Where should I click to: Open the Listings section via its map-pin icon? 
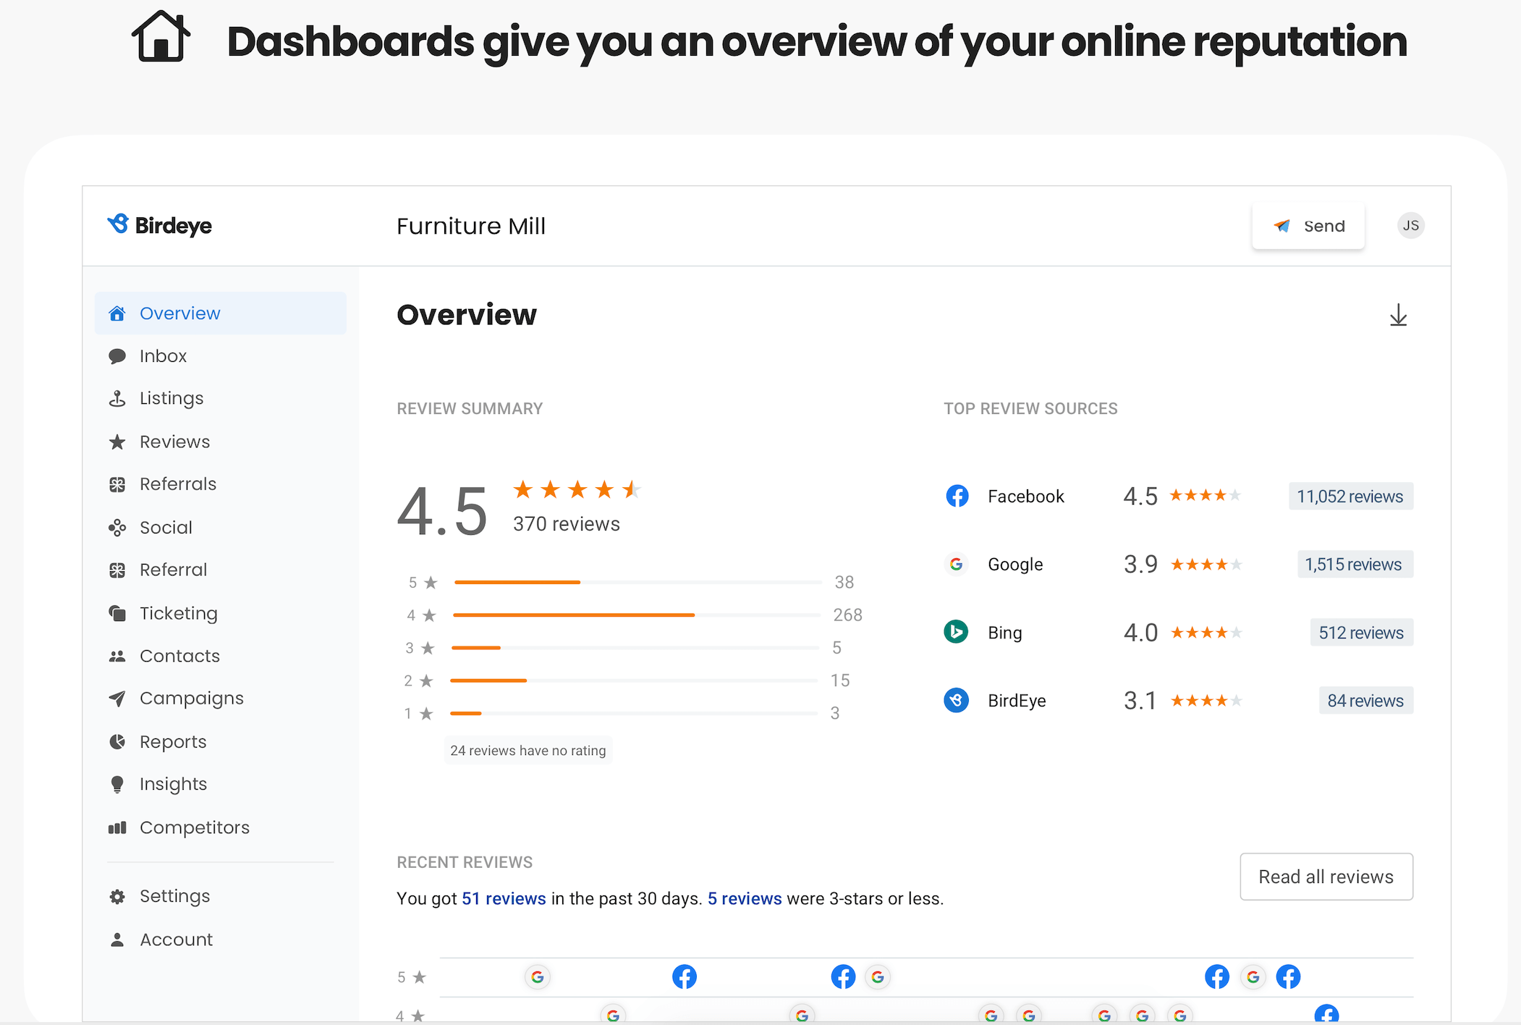[117, 399]
